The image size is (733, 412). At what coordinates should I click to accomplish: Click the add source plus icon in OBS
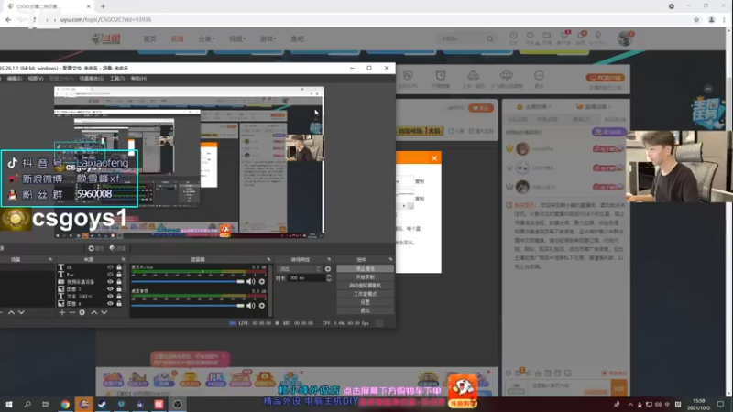(62, 312)
